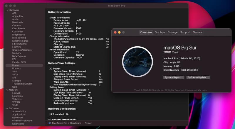235x129 pixels.
Task: Select Volumes under Network
Action: click(17, 99)
